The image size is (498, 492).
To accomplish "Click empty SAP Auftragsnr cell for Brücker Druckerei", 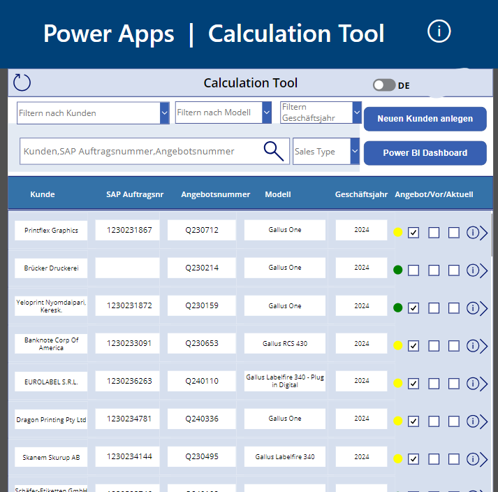I will (127, 268).
